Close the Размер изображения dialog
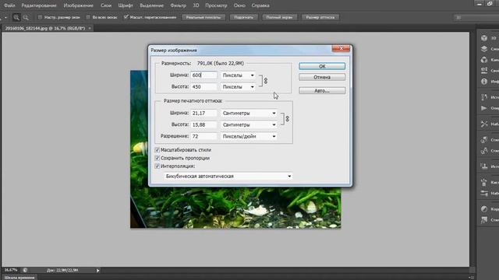 point(341,48)
